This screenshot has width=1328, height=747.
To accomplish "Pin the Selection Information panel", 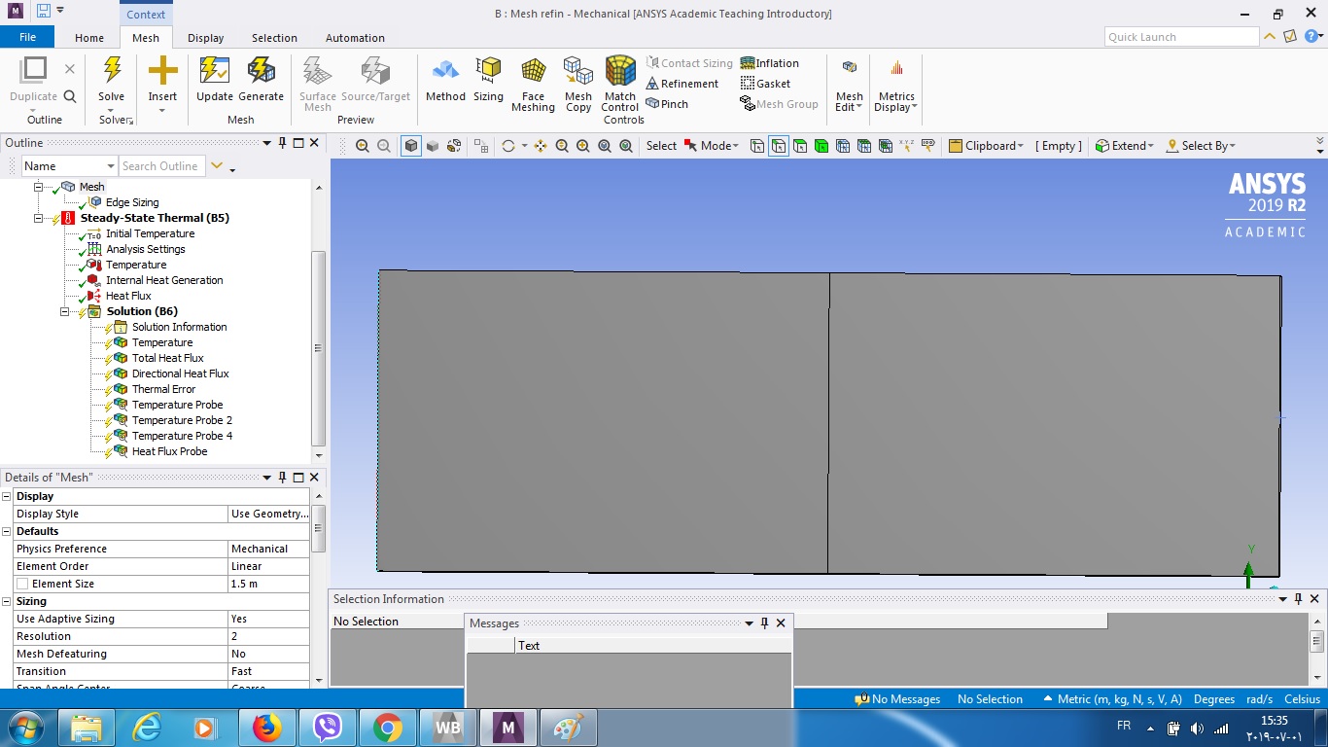I will point(1298,599).
